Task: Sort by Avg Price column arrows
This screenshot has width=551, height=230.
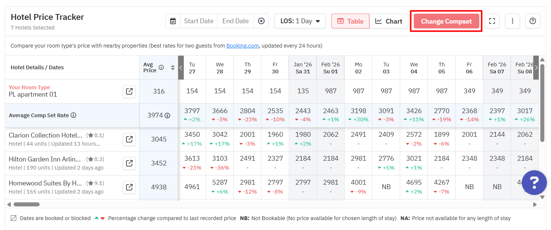Action: coord(172,67)
